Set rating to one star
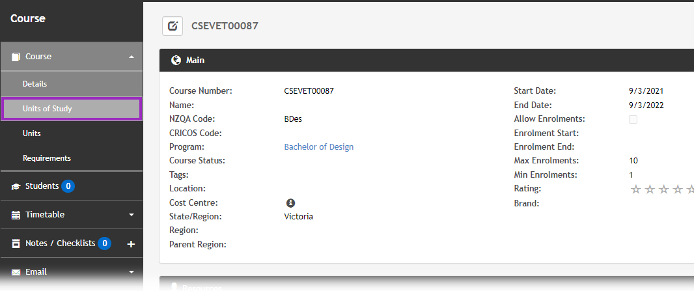This screenshot has width=694, height=291. pos(636,189)
